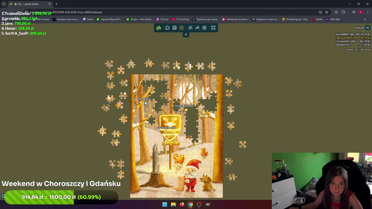This screenshot has height=209, width=372.
Task: Click the glowing North Pole Office sign
Action: point(170,128)
